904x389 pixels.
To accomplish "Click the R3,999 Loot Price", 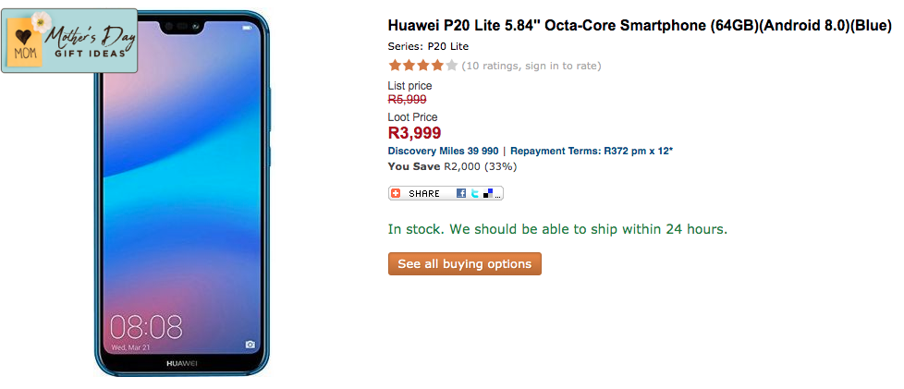I will pyautogui.click(x=414, y=133).
